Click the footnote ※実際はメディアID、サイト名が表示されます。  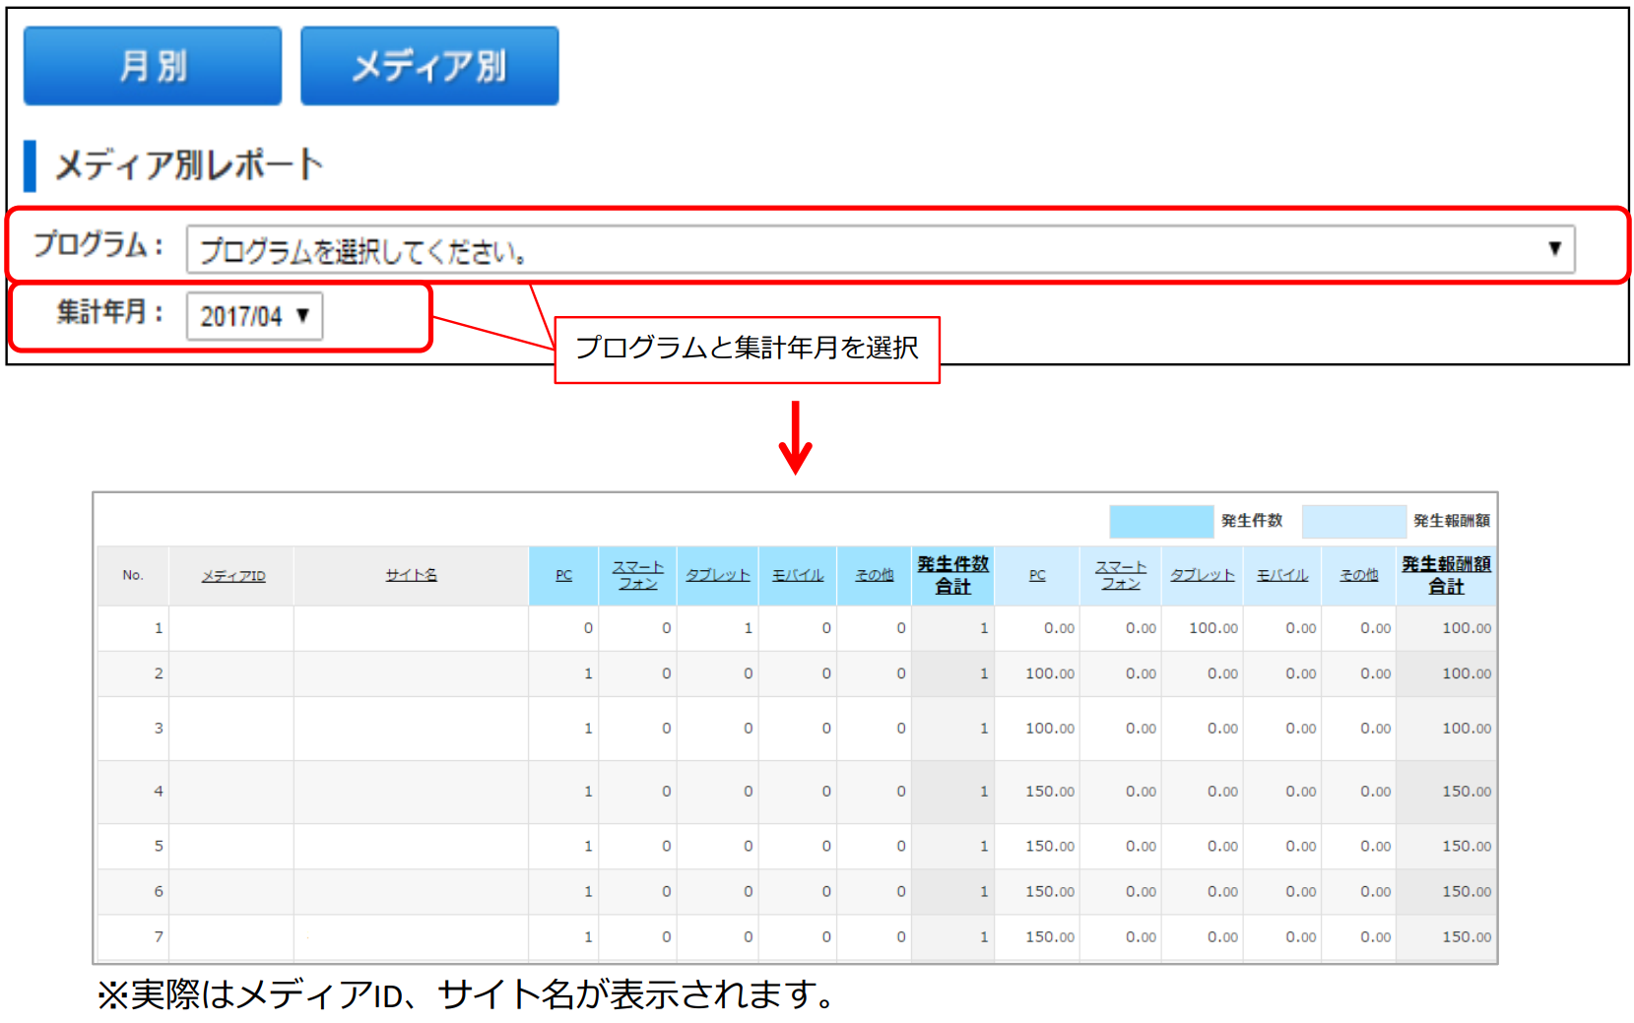(x=467, y=994)
